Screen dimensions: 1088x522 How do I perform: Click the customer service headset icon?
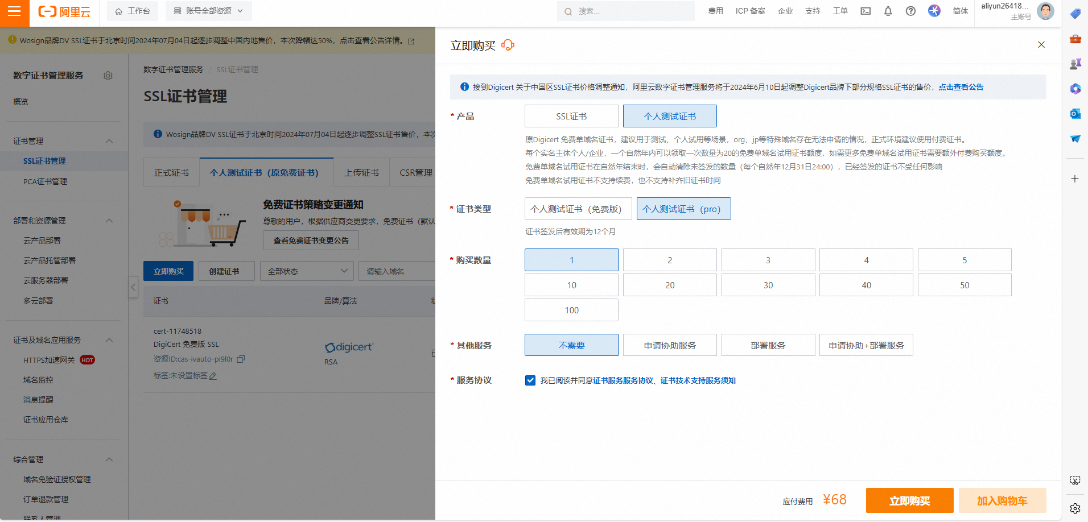(508, 45)
